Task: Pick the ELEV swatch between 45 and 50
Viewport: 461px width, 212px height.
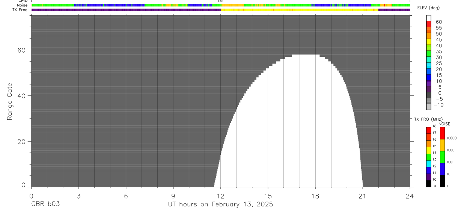Action: 428,36
